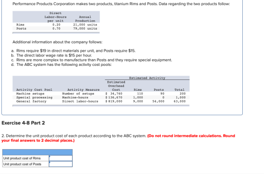
Task: Click 'Number of setups' activity measure
Action: (x=78, y=94)
